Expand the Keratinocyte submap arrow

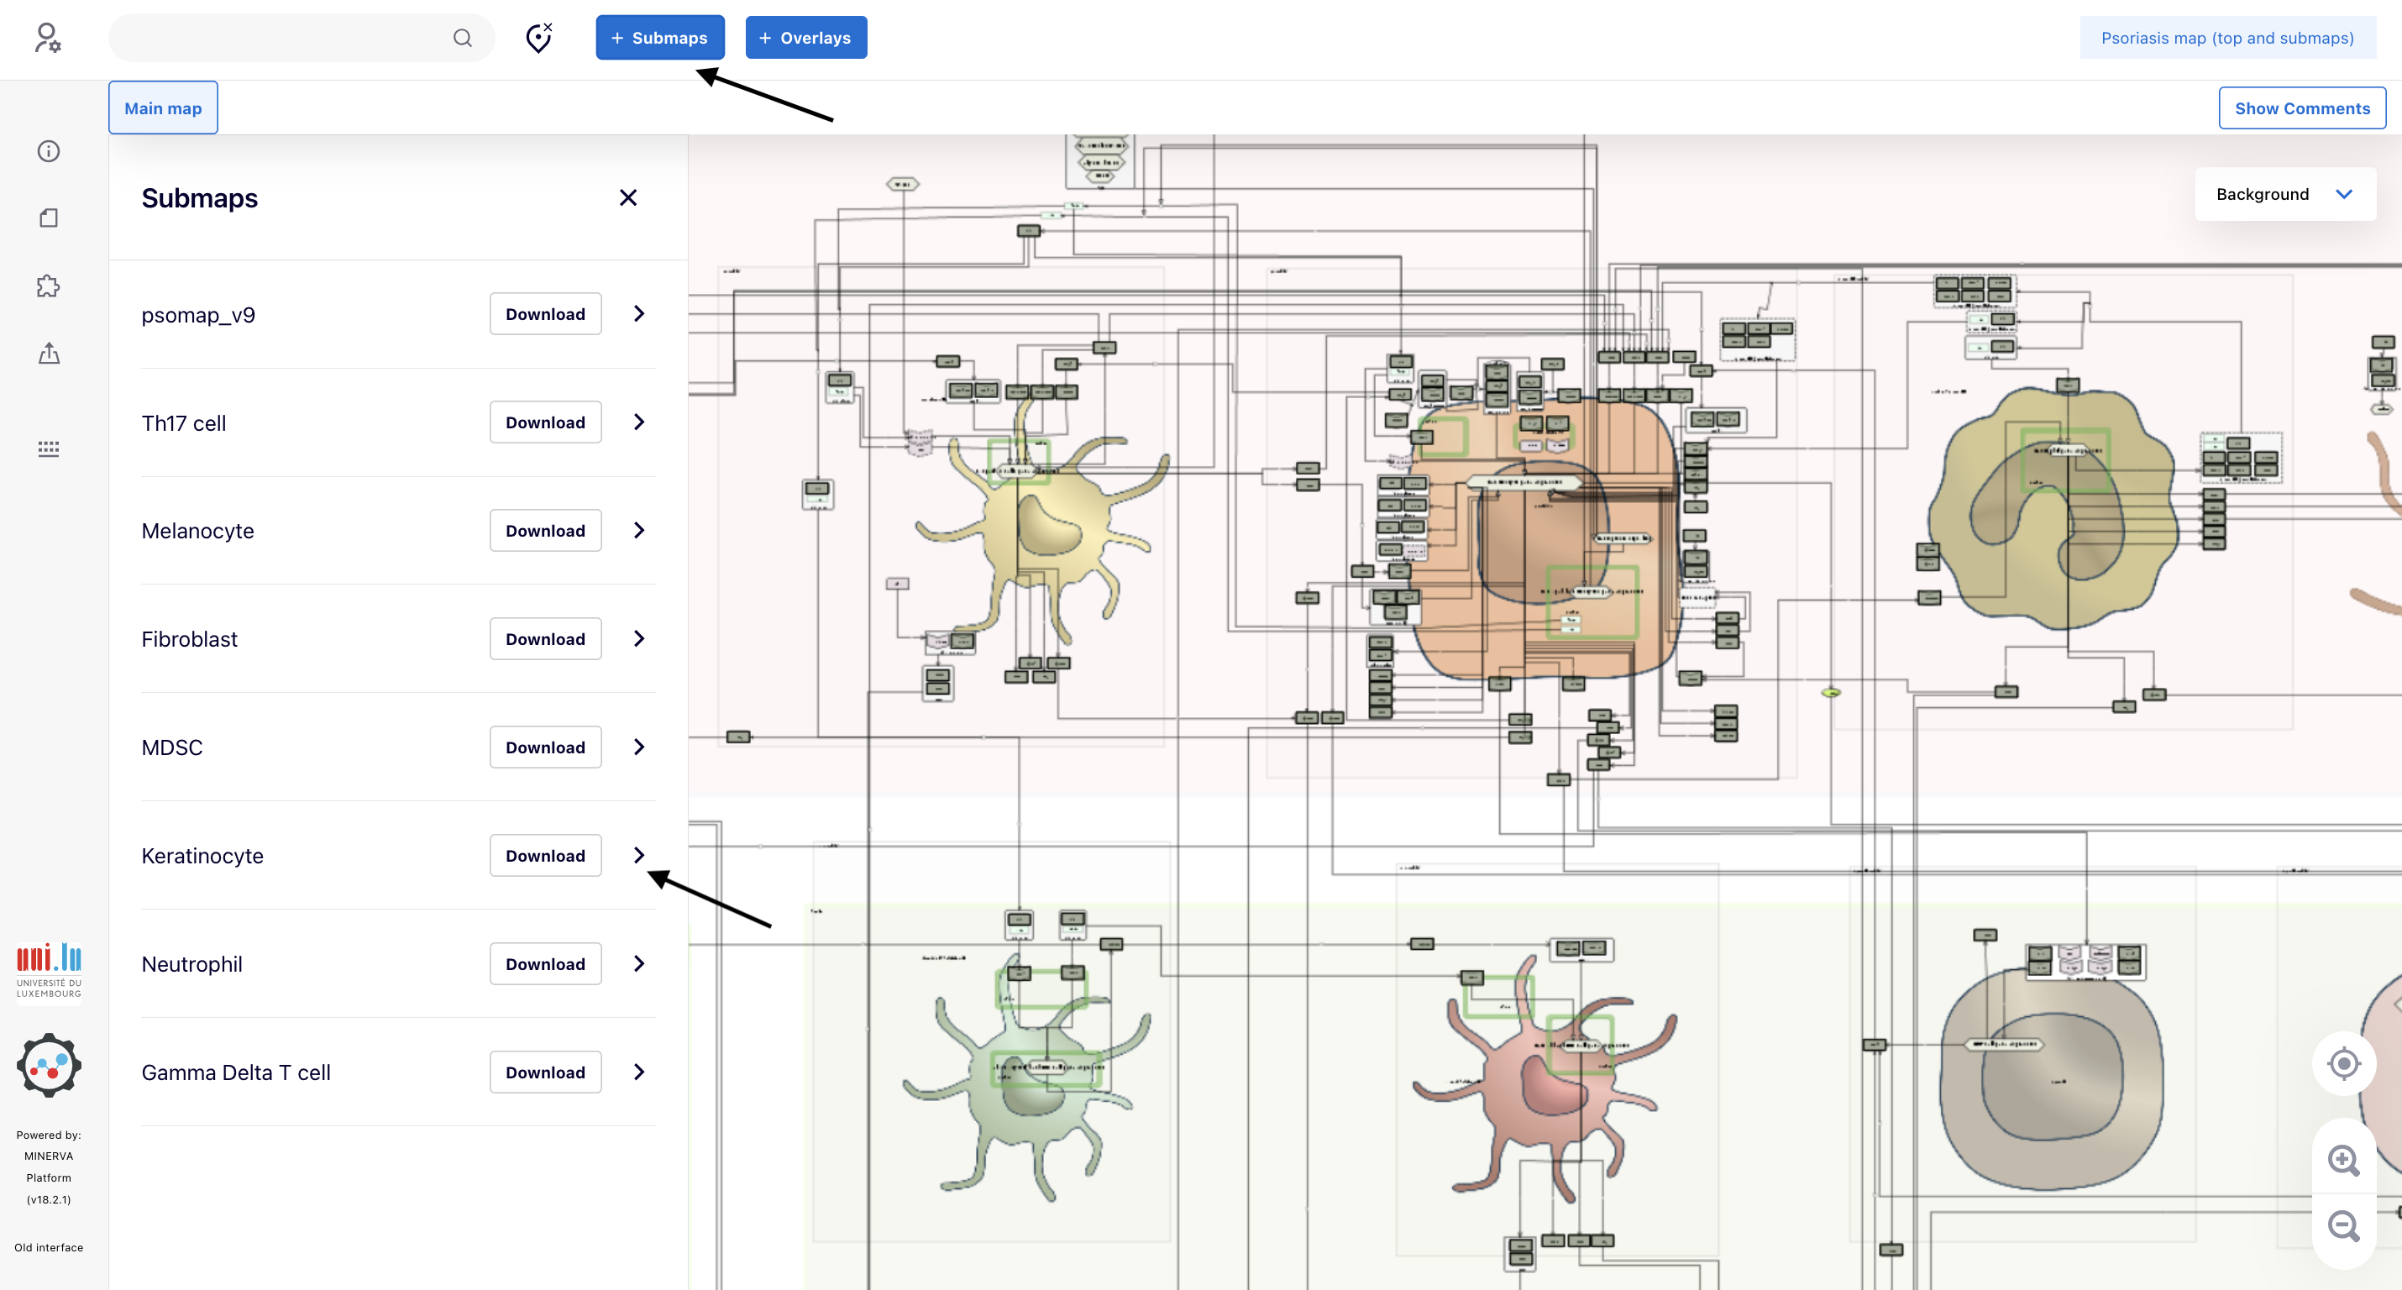(x=639, y=855)
